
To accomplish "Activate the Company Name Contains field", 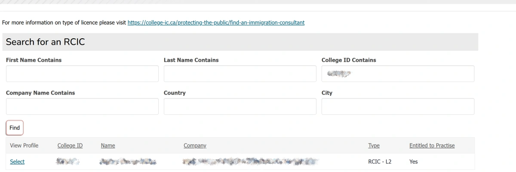I will coord(82,106).
